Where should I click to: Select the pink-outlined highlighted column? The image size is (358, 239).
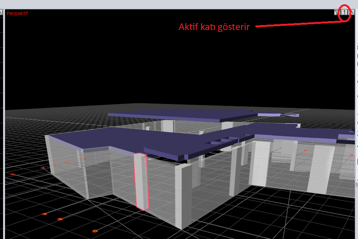[140, 181]
